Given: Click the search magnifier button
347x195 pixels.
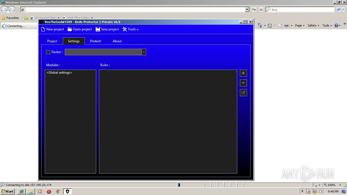Looking at the screenshot, I should pos(339,9).
